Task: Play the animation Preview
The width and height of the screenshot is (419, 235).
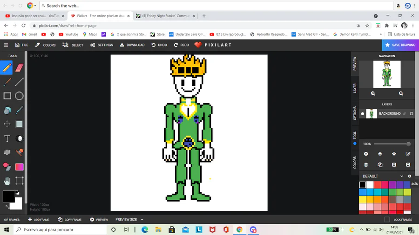Action: click(x=99, y=220)
